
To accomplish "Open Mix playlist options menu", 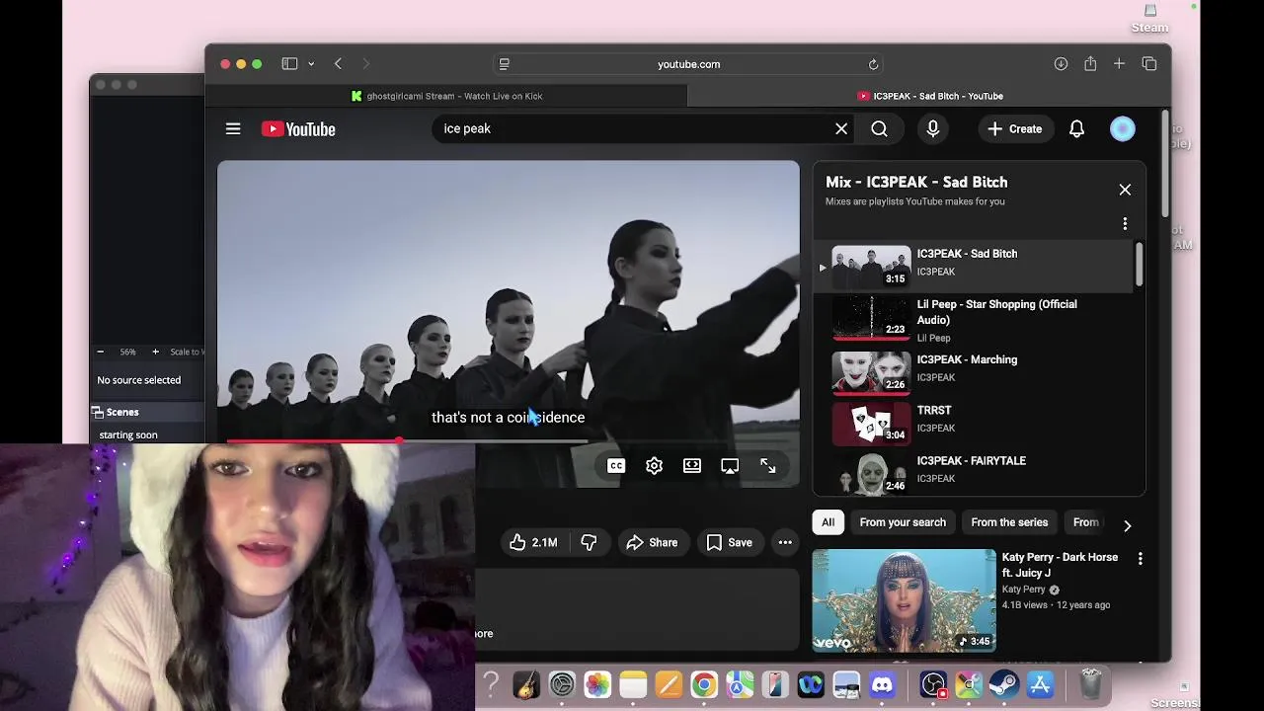I will 1125,224.
